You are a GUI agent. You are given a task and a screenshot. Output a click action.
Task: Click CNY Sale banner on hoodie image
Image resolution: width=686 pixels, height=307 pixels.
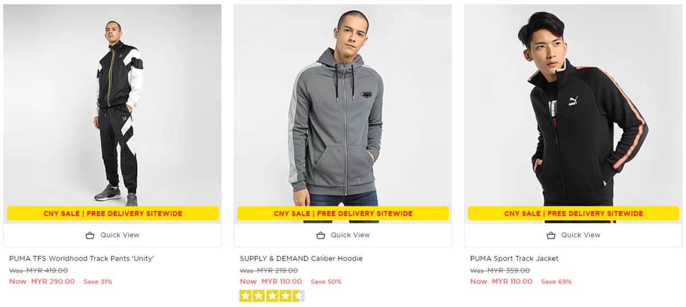[343, 213]
